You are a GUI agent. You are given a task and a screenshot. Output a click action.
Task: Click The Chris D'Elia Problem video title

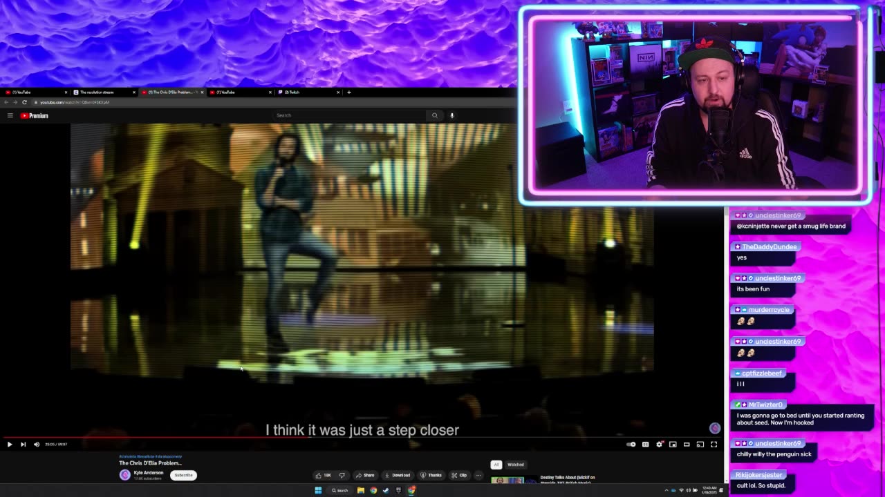coord(151,463)
